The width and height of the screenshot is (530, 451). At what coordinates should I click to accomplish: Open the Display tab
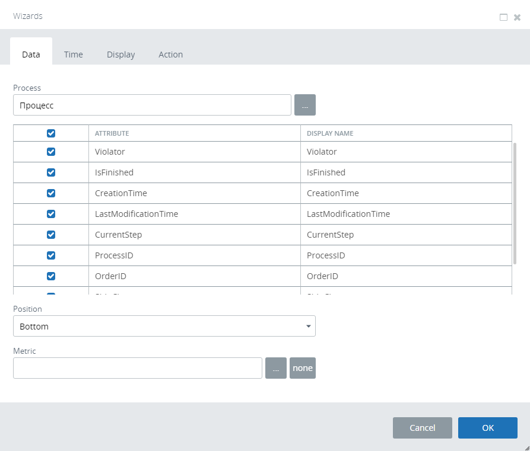120,55
